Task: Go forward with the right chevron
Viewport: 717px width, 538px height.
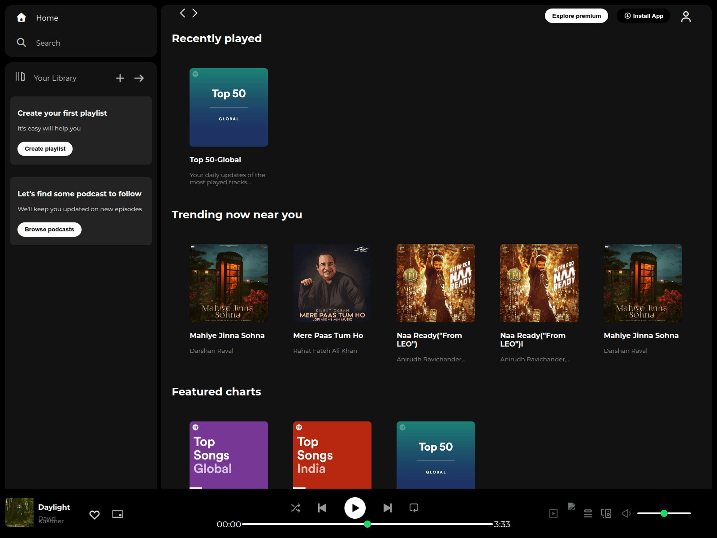Action: point(195,13)
